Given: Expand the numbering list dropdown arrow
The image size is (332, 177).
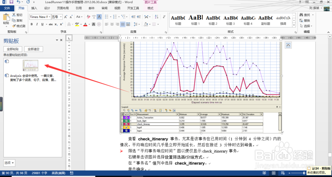Looking at the screenshot, I should (x=119, y=17).
